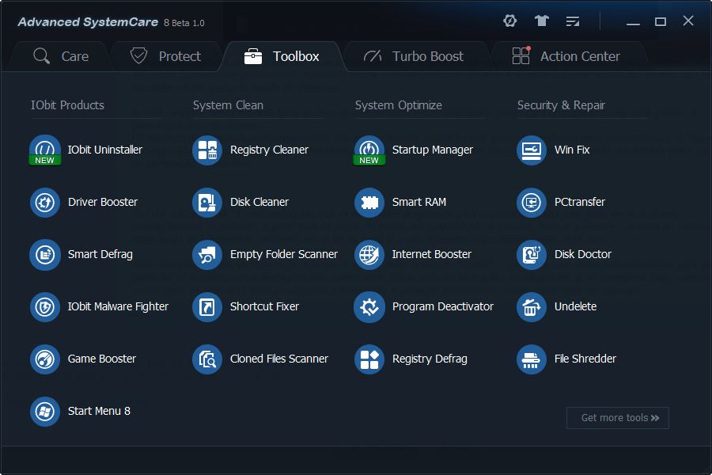Open the Cloned Files Scanner icon
Image resolution: width=712 pixels, height=475 pixels.
point(207,359)
